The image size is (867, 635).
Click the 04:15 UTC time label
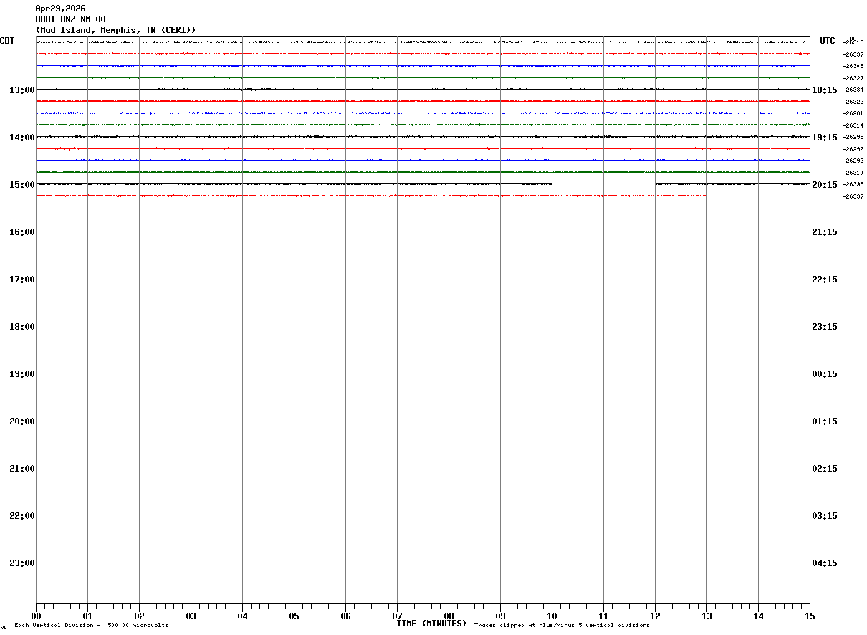(x=825, y=563)
